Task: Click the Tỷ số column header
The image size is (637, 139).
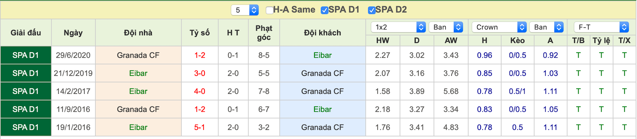Action: click(x=200, y=33)
